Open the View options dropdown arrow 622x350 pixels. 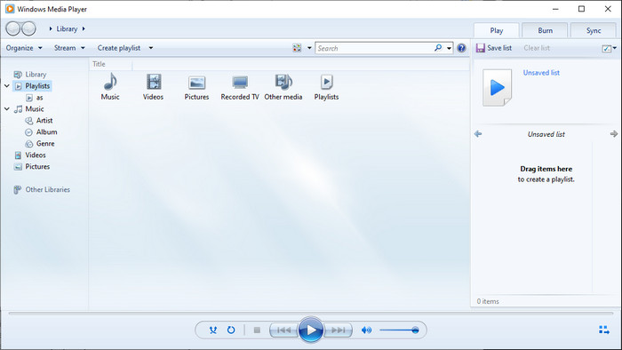tap(309, 48)
